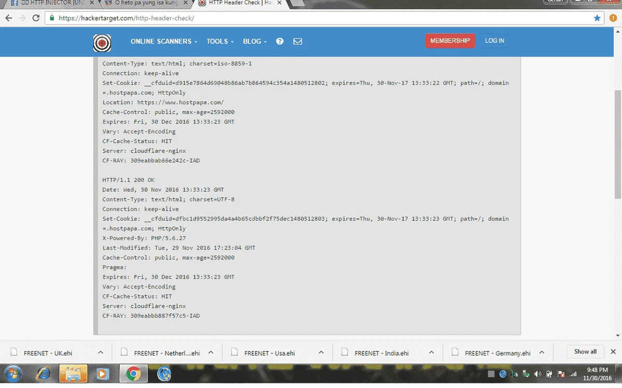Image resolution: width=622 pixels, height=388 pixels.
Task: Click the browser forward arrow
Action: point(22,18)
